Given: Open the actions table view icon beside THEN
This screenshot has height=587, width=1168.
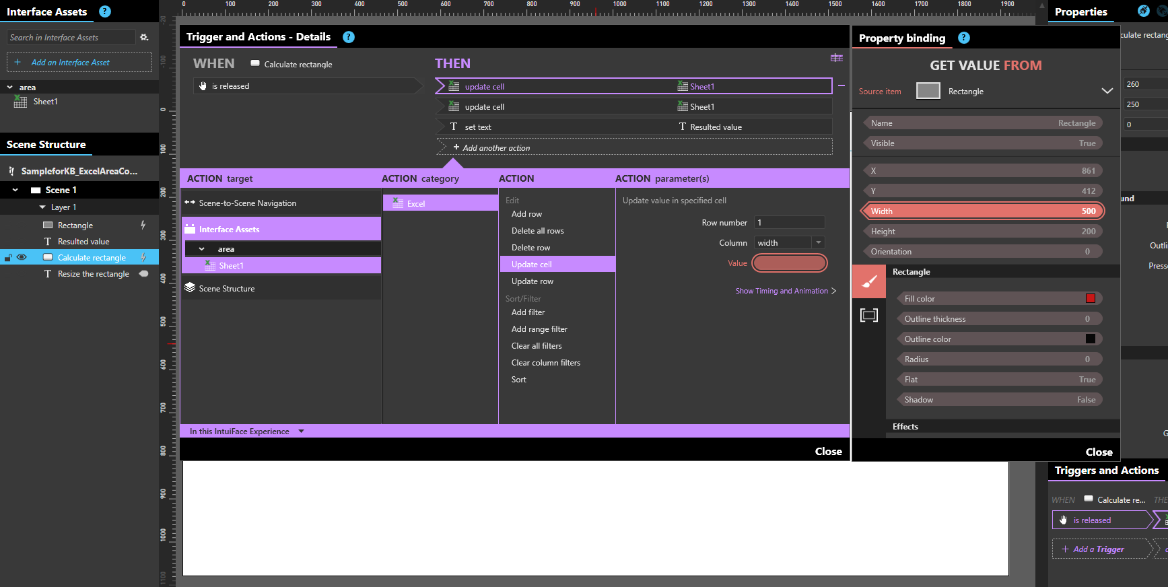Looking at the screenshot, I should tap(836, 58).
